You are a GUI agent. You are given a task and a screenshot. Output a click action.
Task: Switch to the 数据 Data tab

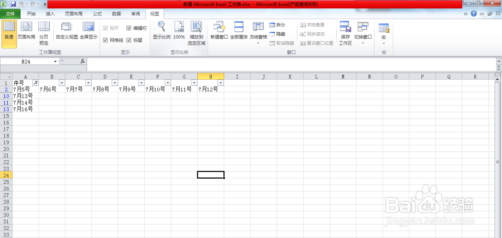pyautogui.click(x=116, y=14)
